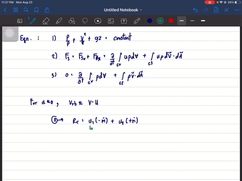
Task: Select the Laser pointer tool
Action: point(137,21)
